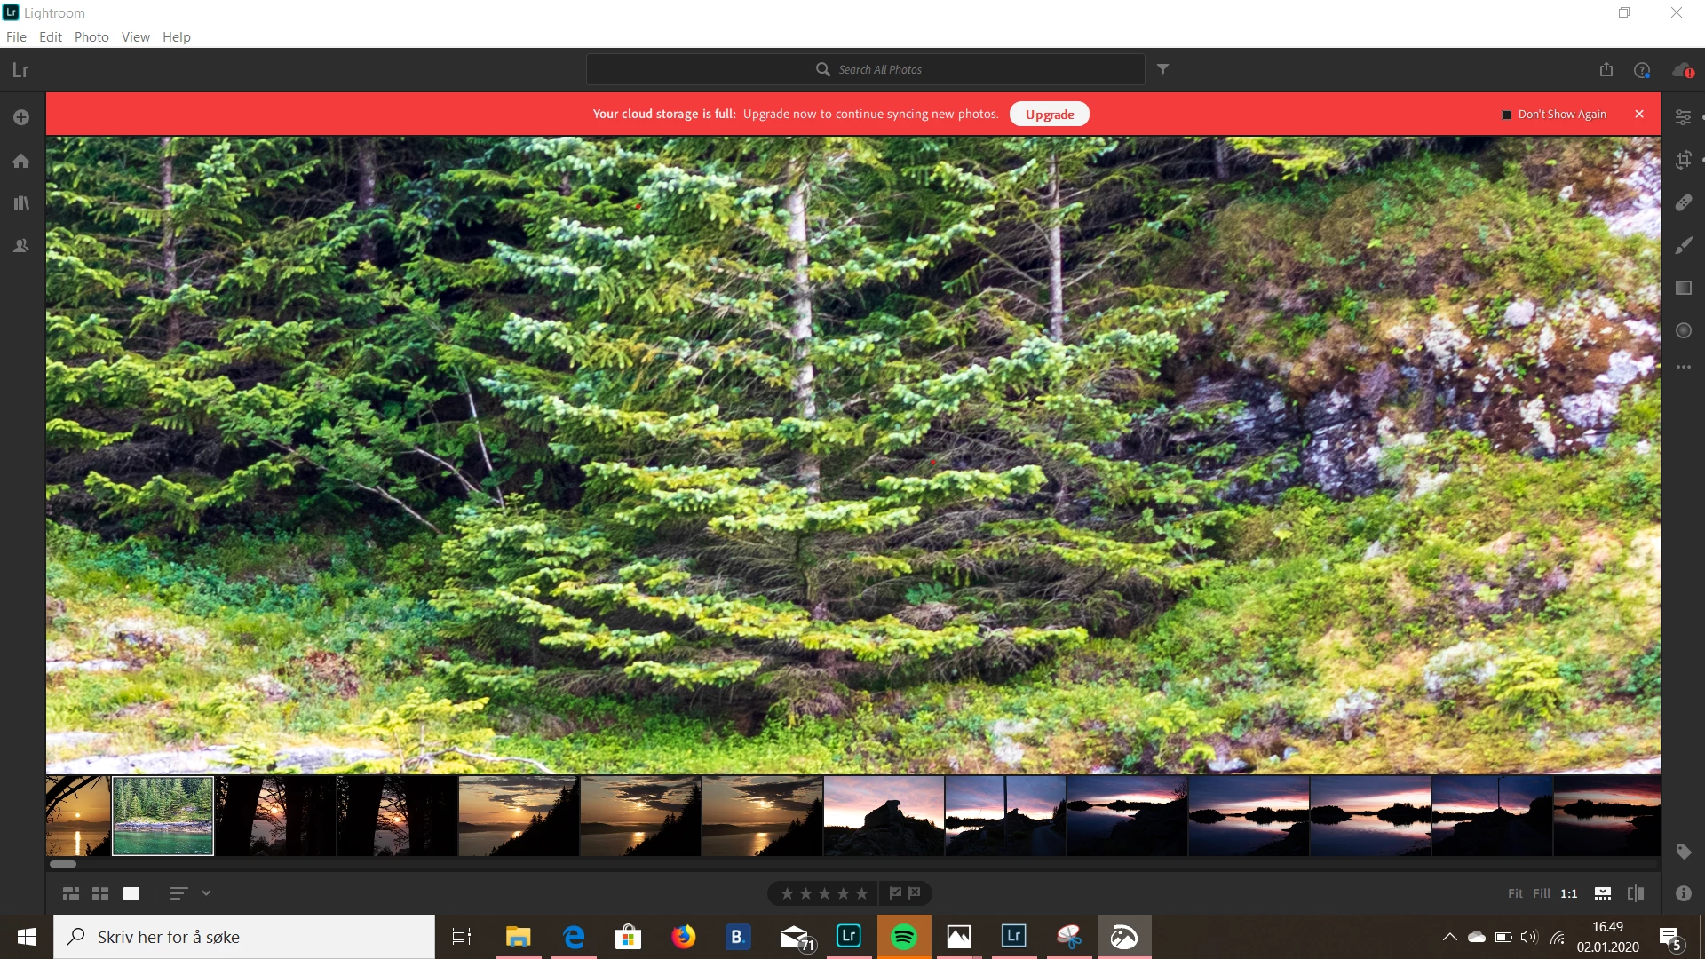Check the Don't Show Again checkbox
The image size is (1705, 959).
point(1506,115)
